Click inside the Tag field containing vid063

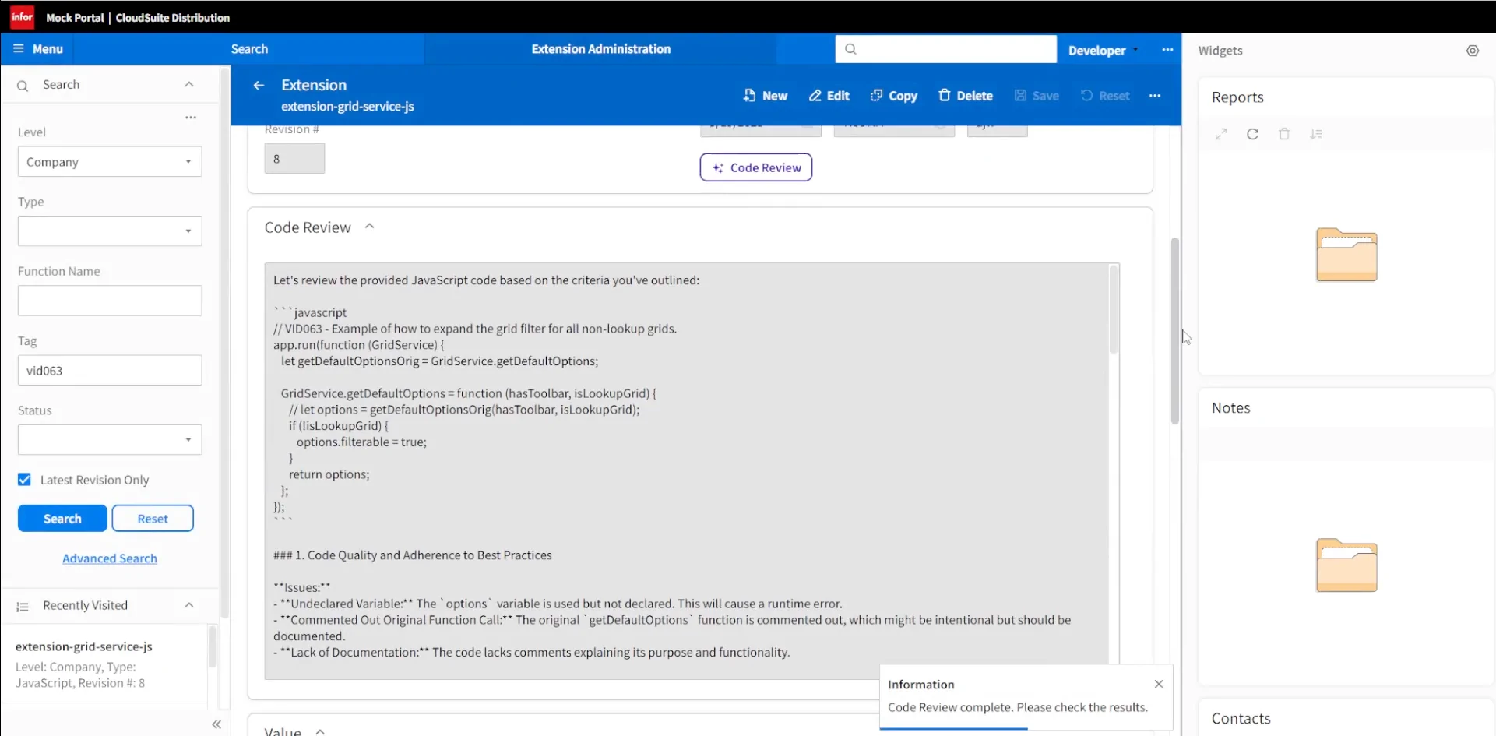pyautogui.click(x=109, y=370)
